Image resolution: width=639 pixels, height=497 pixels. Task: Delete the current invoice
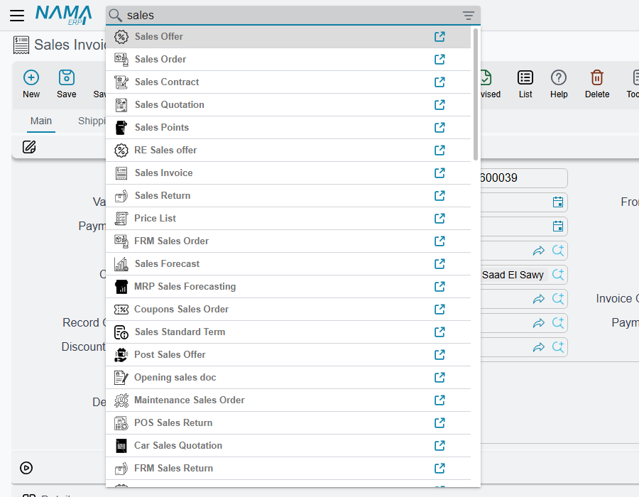(597, 84)
